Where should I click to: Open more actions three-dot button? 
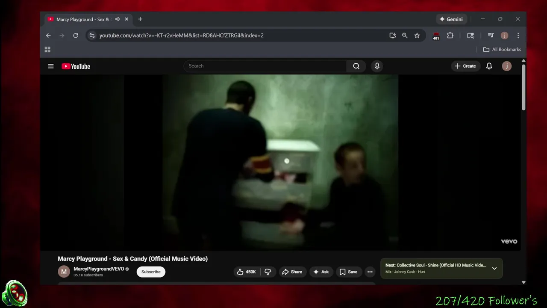(x=370, y=272)
